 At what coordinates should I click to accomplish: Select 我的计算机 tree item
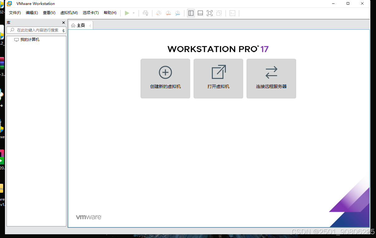(x=27, y=40)
